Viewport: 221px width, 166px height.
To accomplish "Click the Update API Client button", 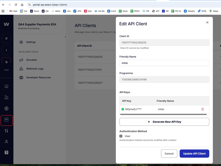I will point(194,153).
